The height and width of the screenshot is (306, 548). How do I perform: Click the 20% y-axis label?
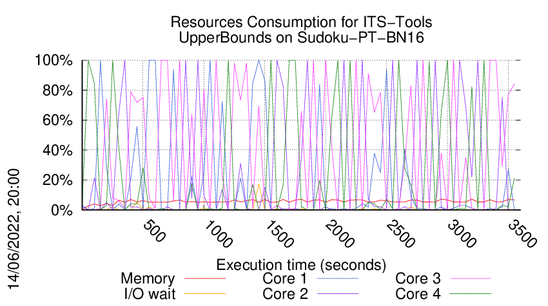(x=57, y=180)
